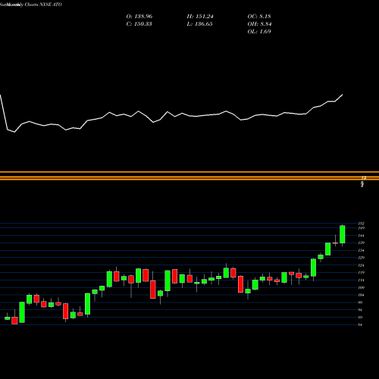Click the 139 price axis label
The height and width of the screenshot is (379, 379).
pos(362,243)
